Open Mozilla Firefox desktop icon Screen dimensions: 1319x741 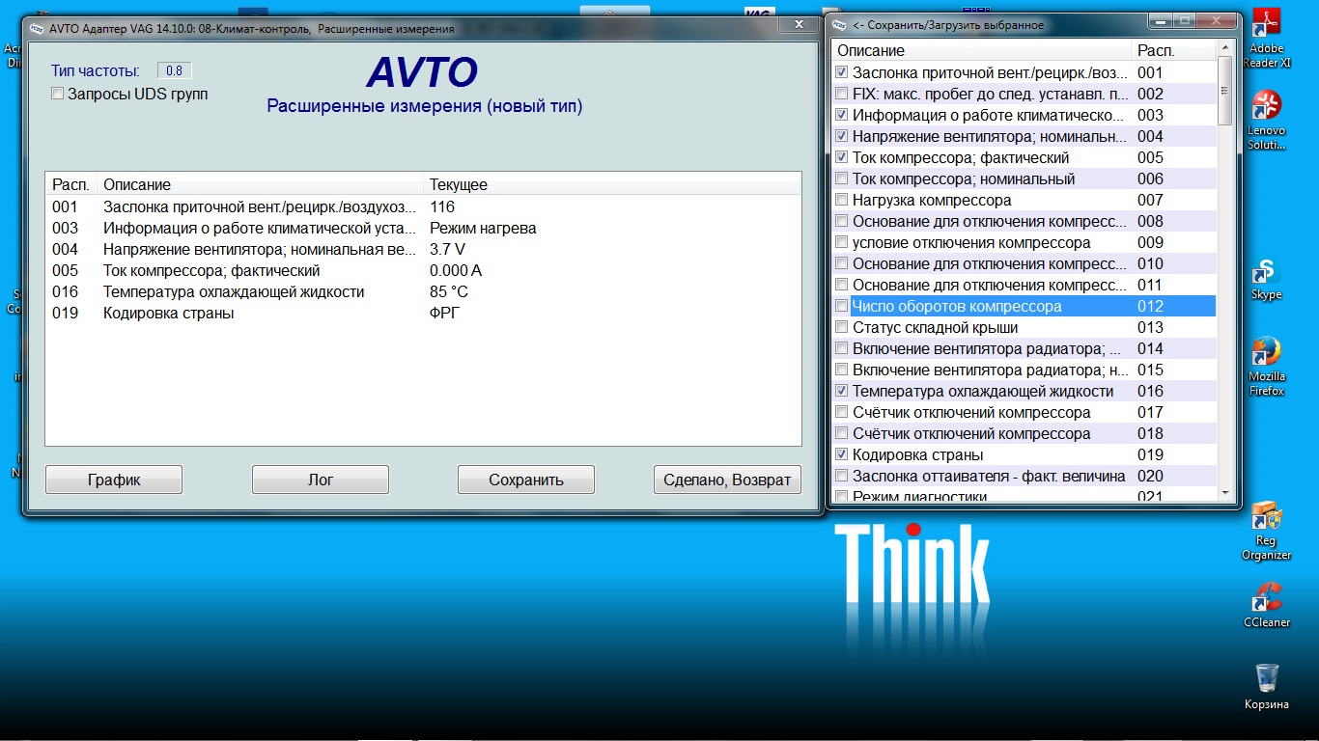tap(1266, 352)
